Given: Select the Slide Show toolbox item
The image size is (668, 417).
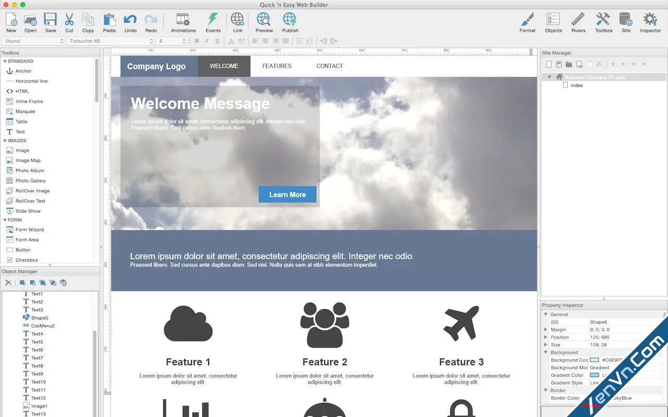Looking at the screenshot, I should pyautogui.click(x=23, y=211).
